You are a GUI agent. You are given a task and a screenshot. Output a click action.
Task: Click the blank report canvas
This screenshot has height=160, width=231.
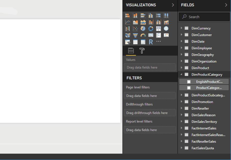click(x=60, y=71)
